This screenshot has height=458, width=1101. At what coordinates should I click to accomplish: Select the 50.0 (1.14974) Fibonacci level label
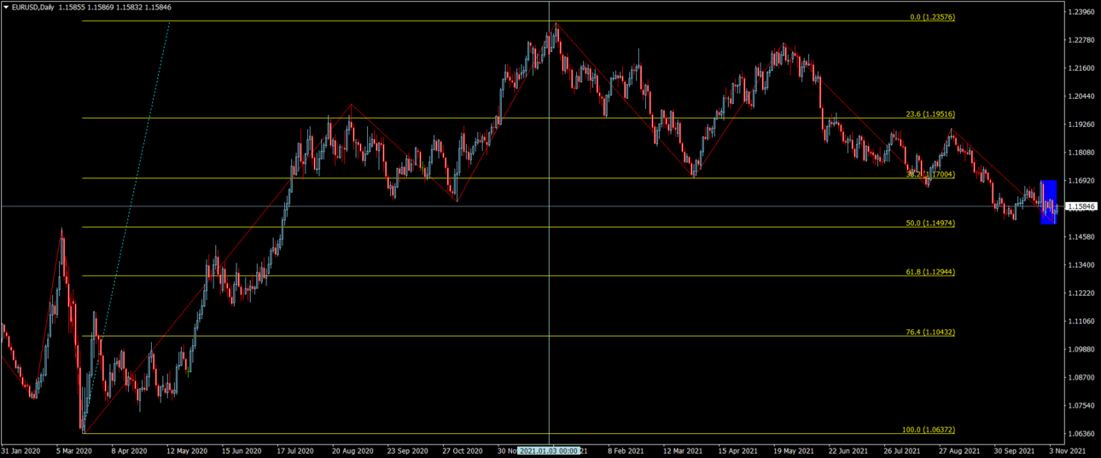coord(930,223)
